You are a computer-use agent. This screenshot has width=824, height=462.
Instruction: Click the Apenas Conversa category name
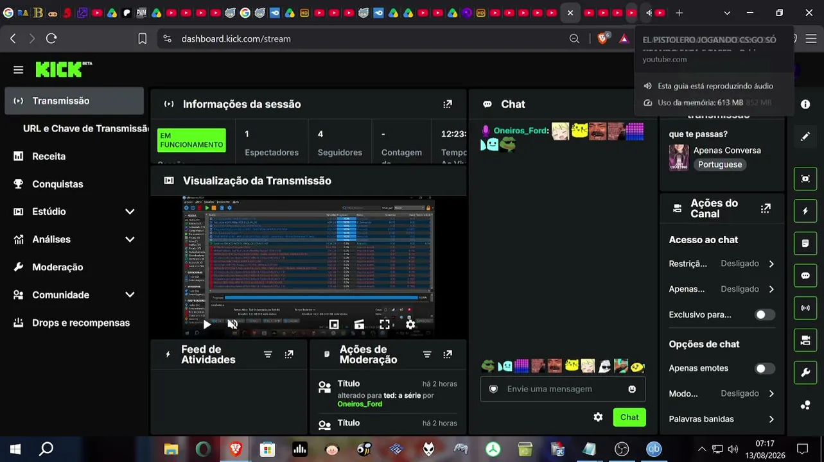[x=727, y=150]
